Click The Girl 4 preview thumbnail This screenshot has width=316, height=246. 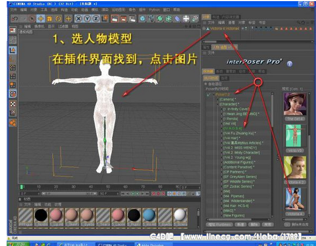pyautogui.click(x=295, y=104)
